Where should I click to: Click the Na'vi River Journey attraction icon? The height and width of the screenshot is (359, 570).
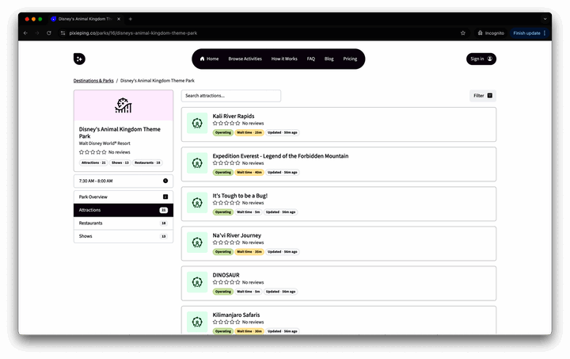197,243
